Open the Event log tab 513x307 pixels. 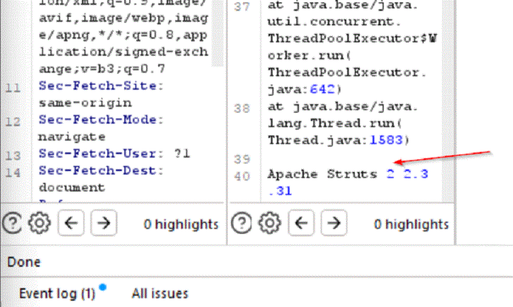pos(57,293)
